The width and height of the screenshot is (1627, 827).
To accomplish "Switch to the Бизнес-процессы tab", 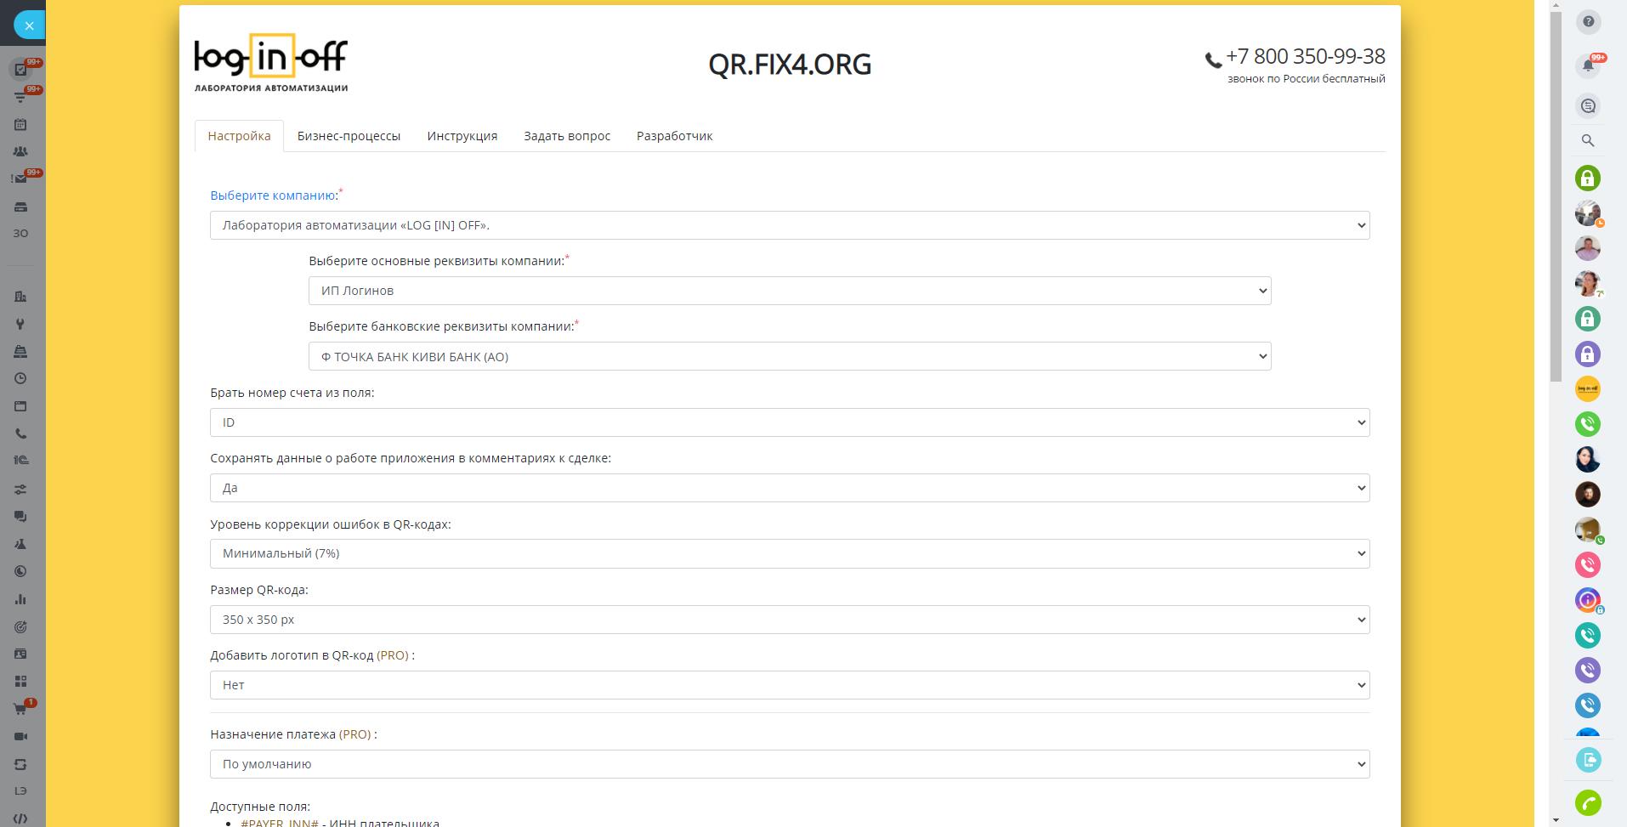I will [349, 136].
